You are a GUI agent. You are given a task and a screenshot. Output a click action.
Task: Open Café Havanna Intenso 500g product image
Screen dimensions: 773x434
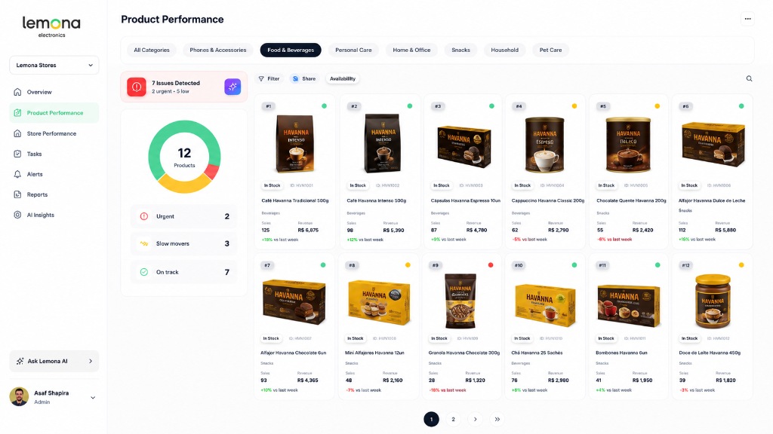click(x=383, y=143)
